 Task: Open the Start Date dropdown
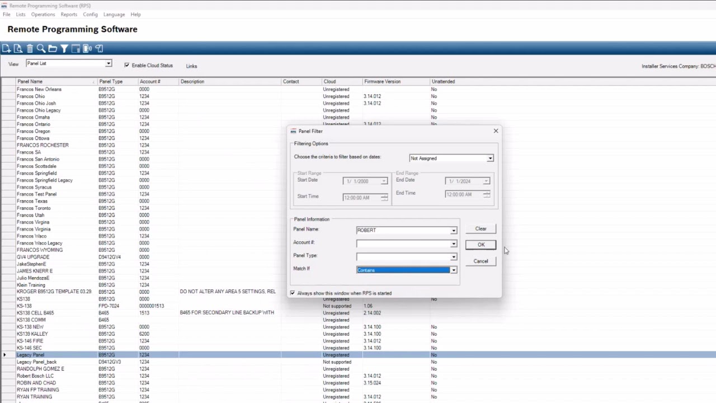[x=384, y=181]
